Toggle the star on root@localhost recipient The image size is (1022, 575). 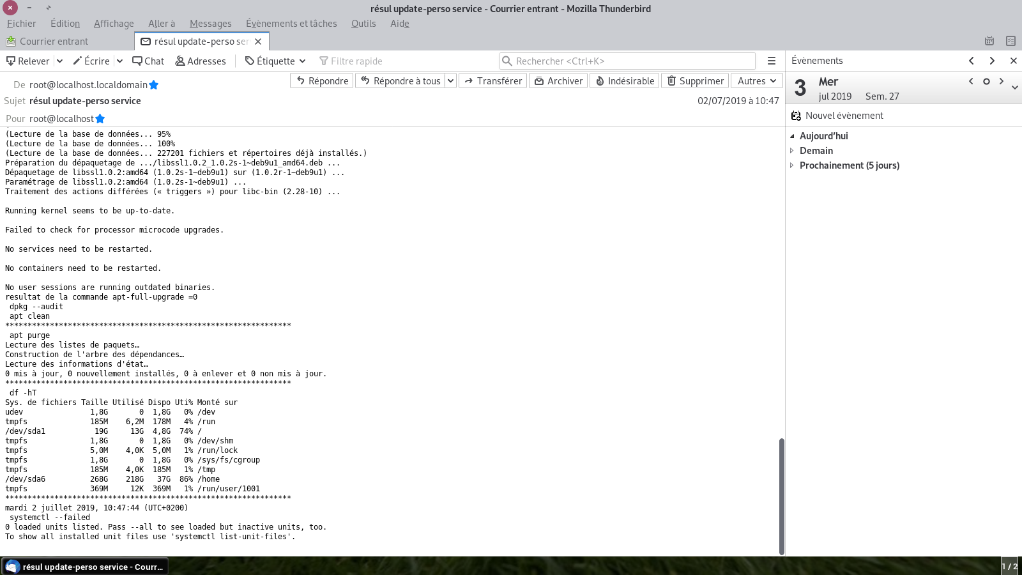pyautogui.click(x=100, y=118)
